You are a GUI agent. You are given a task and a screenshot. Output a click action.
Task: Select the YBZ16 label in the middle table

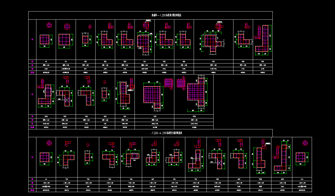click(194, 116)
